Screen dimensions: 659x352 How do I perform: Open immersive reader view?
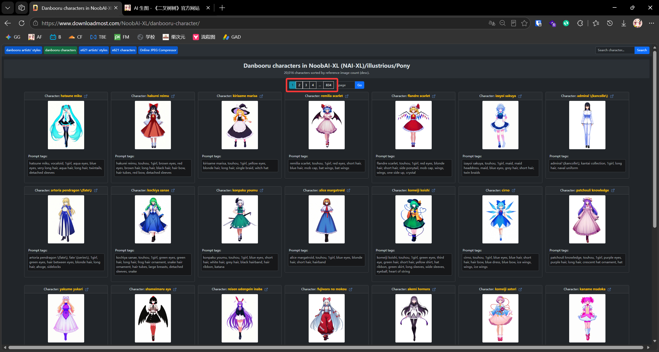[x=513, y=23]
